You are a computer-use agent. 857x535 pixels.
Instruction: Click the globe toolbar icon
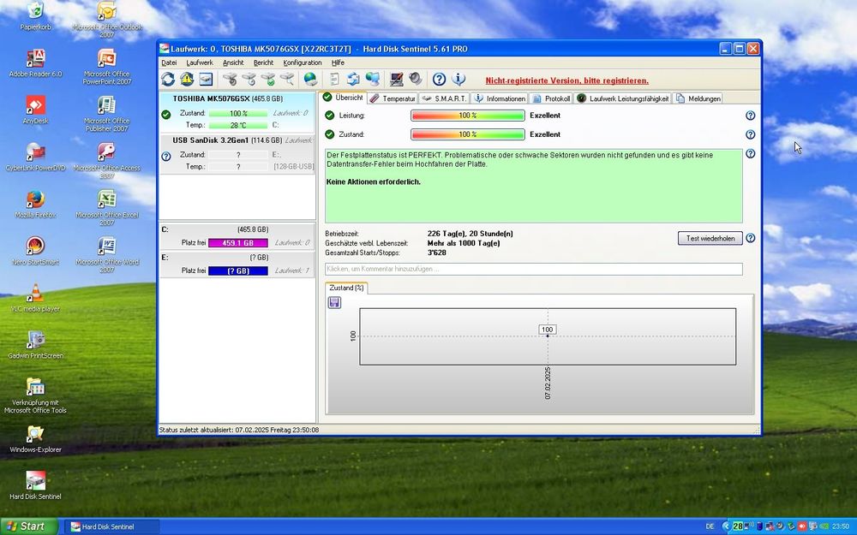point(310,80)
